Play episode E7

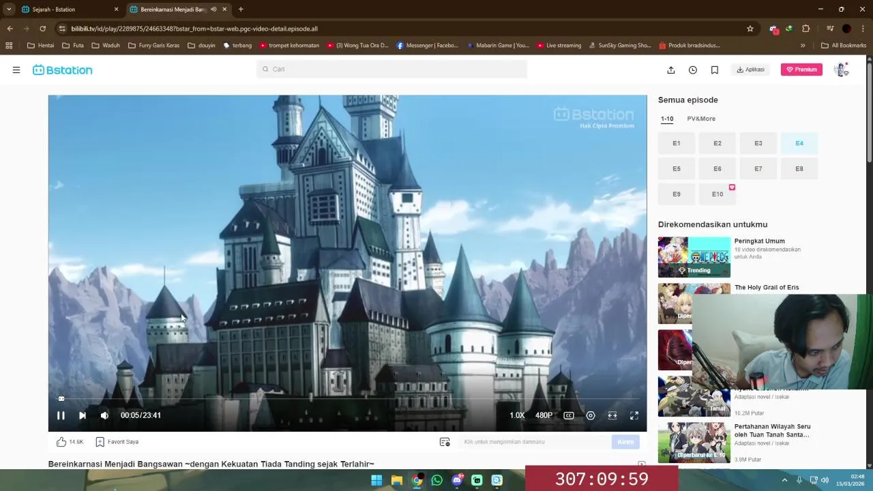(758, 168)
